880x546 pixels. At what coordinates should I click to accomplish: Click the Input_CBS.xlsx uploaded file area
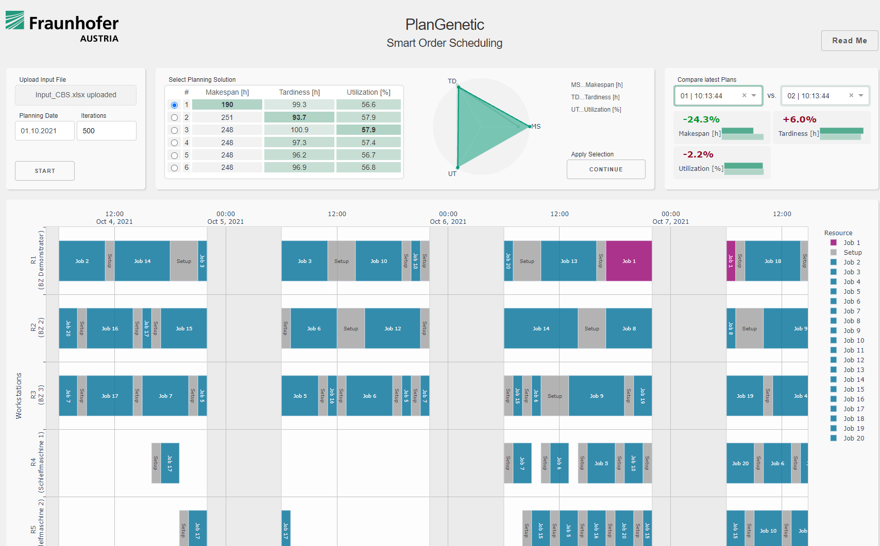tap(76, 95)
